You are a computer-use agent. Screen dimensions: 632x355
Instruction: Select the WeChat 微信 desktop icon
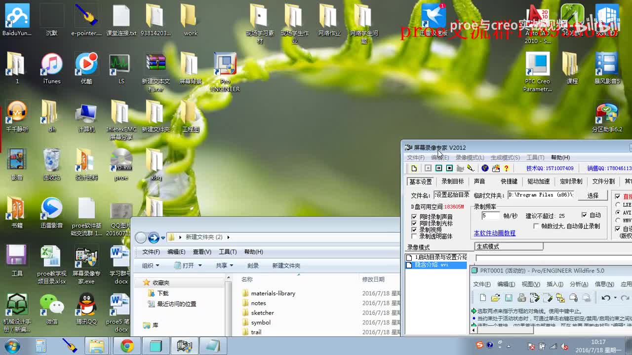pos(52,309)
